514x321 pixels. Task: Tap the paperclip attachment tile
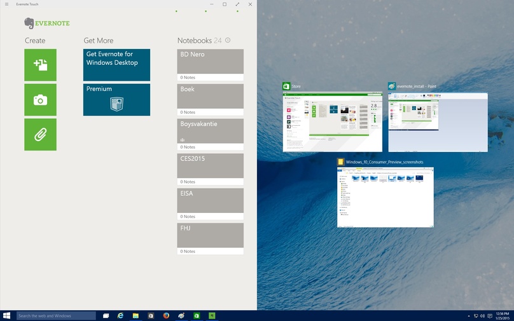pyautogui.click(x=40, y=135)
